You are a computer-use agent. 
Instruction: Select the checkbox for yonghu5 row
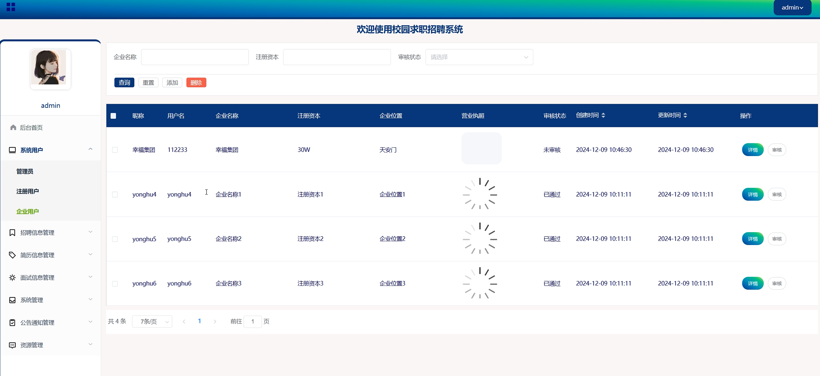click(115, 239)
